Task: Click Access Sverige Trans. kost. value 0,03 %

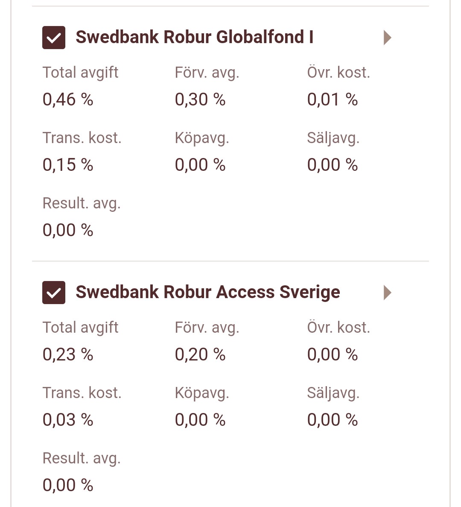Action: pyautogui.click(x=68, y=420)
